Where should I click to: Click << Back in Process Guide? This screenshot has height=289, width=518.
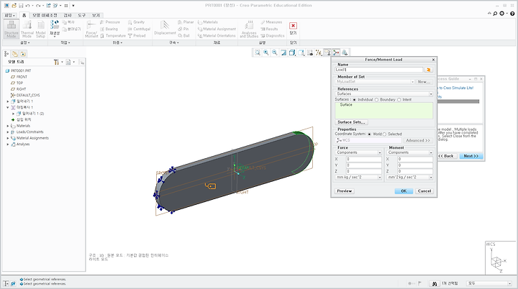pyautogui.click(x=446, y=156)
